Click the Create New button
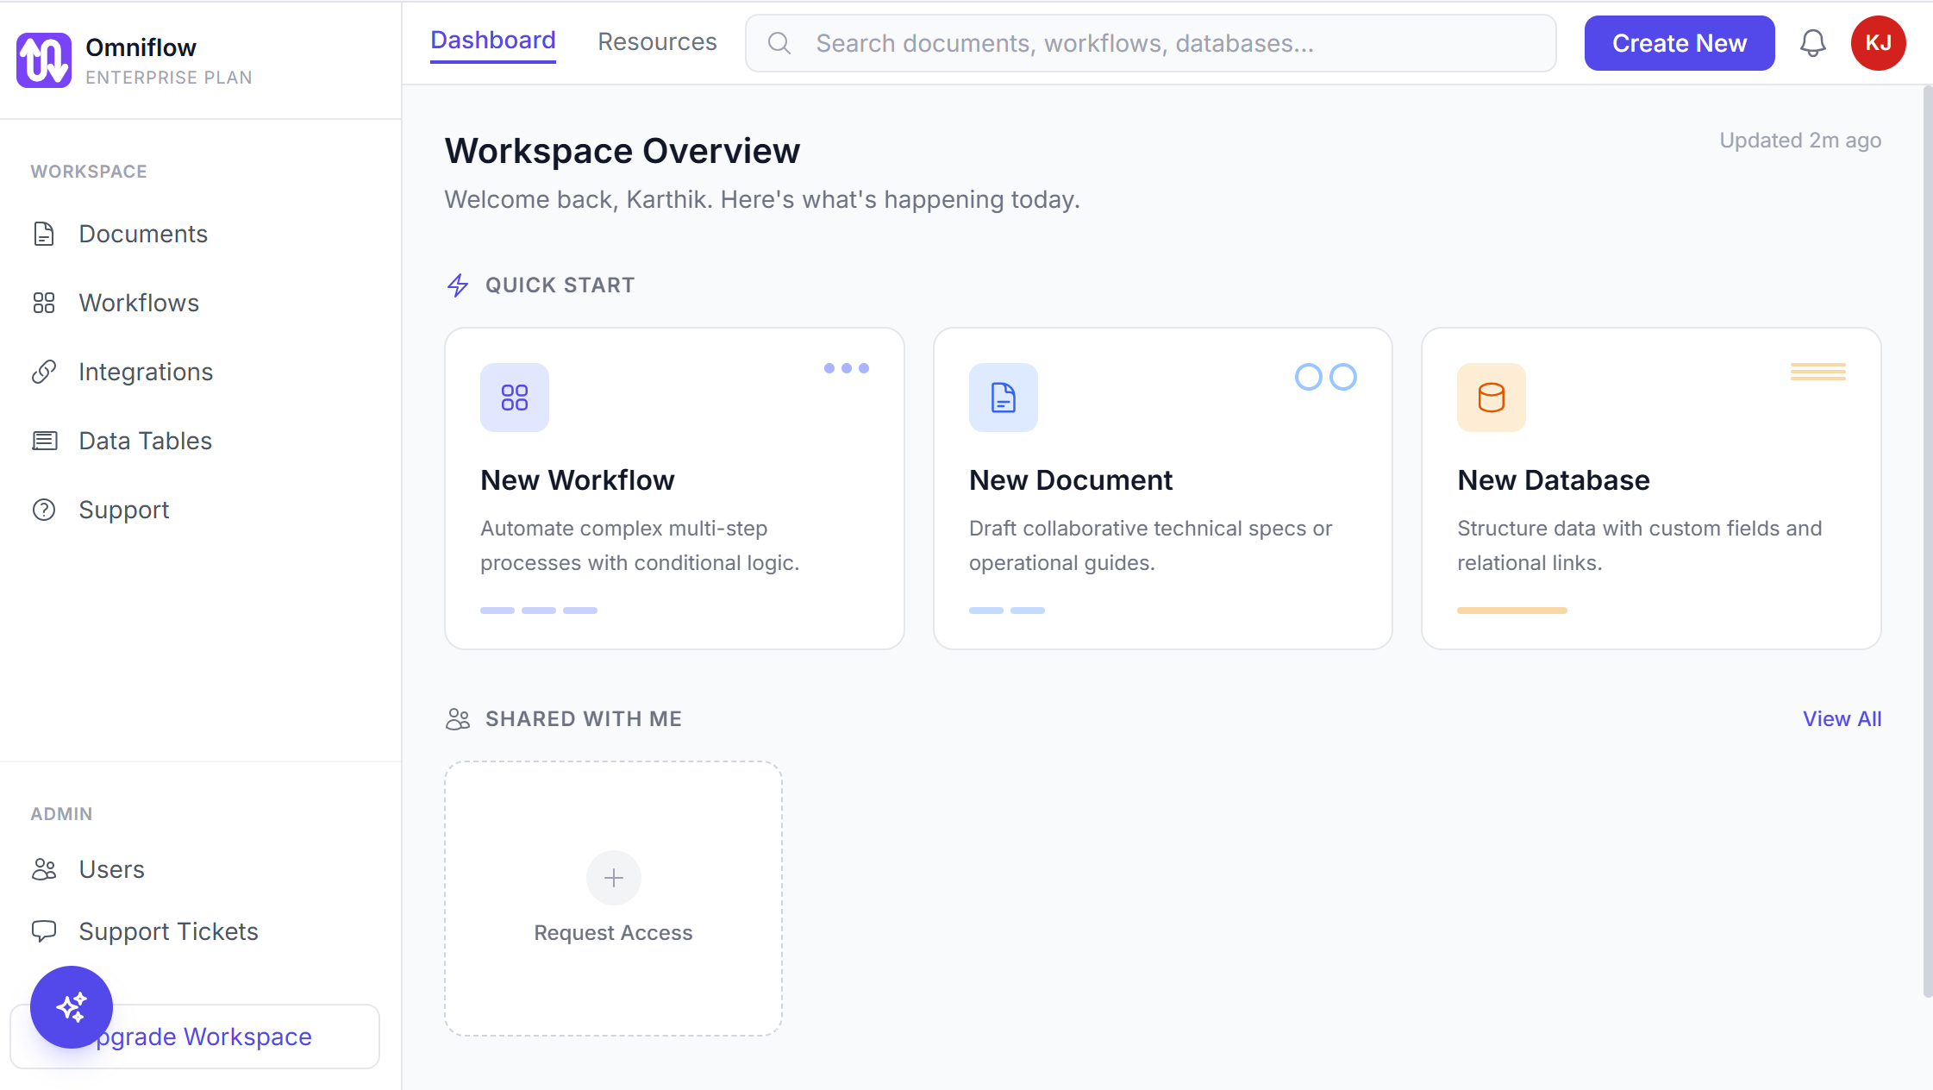Viewport: 1933px width, 1090px height. point(1680,43)
